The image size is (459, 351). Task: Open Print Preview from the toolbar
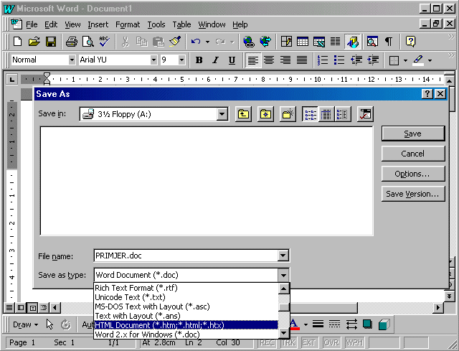87,42
